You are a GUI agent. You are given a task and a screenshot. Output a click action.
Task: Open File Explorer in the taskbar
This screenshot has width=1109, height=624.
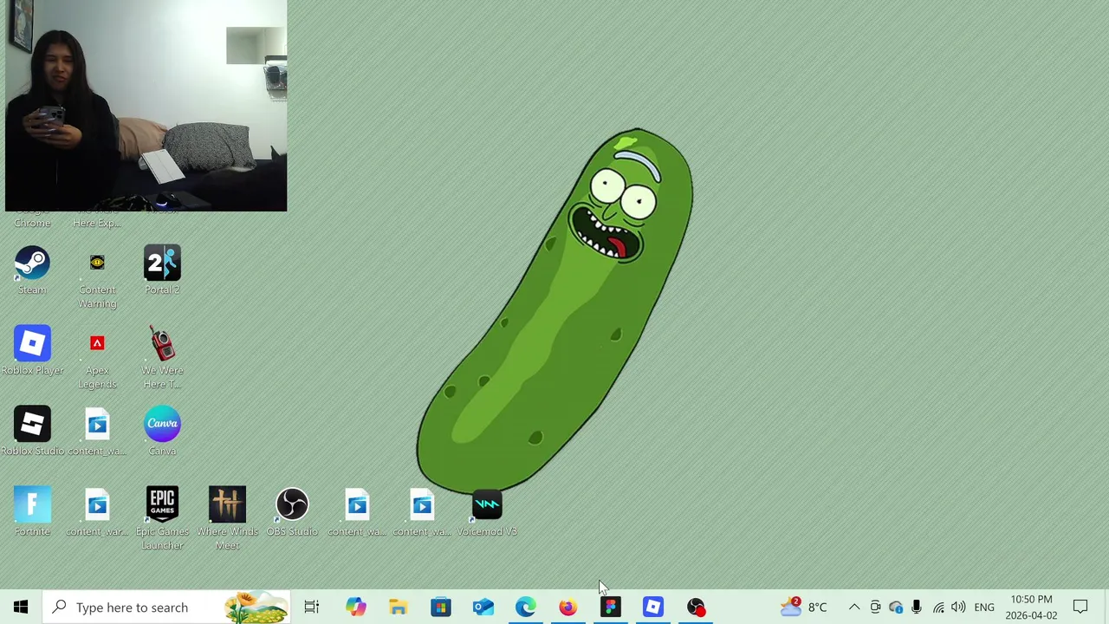(398, 608)
